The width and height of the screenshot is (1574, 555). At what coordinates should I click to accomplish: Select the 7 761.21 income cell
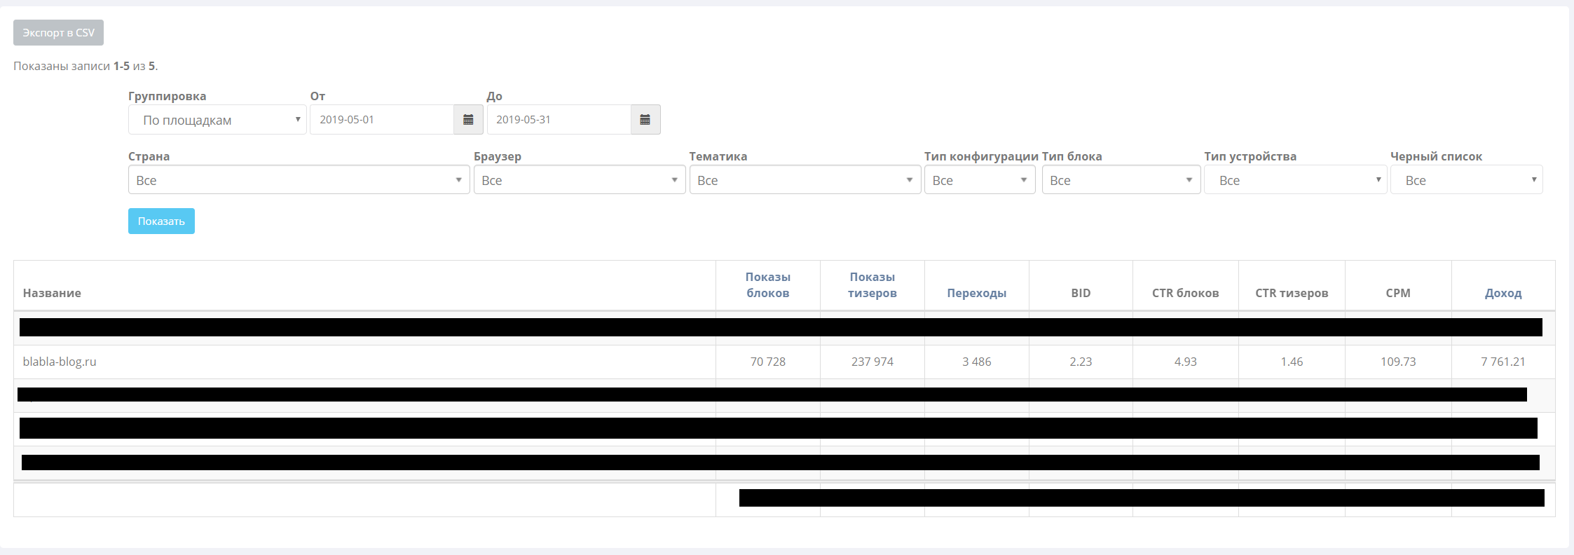[x=1503, y=362]
